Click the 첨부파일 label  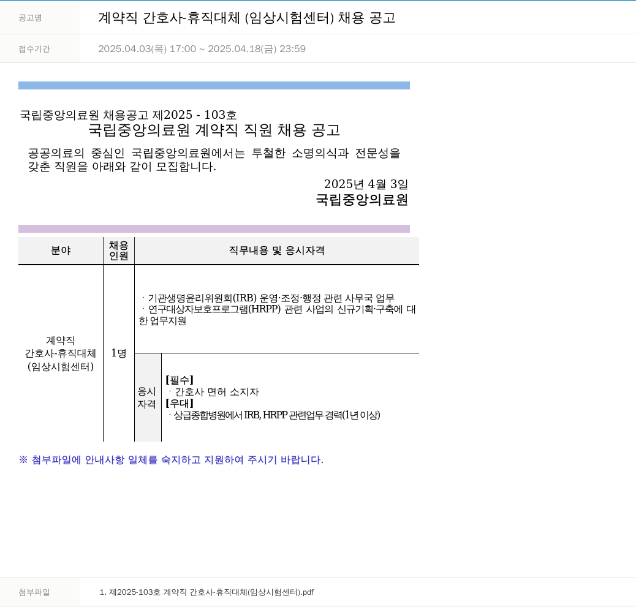(x=34, y=592)
